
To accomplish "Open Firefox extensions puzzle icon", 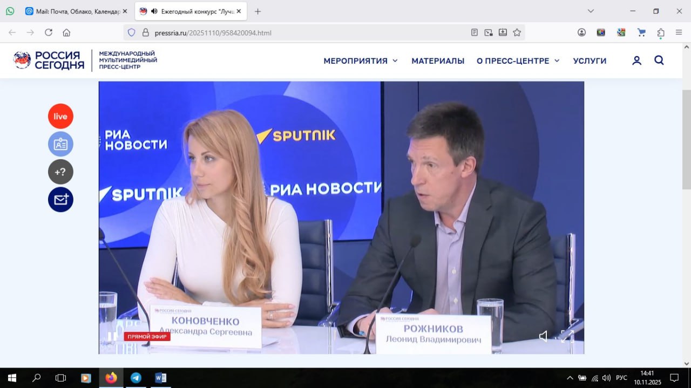I will click(661, 32).
